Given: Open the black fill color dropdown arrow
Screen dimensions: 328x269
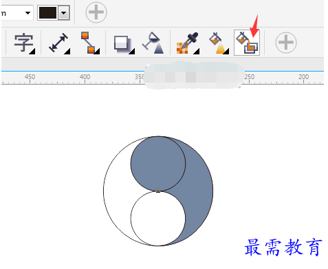Looking at the screenshot, I should coord(64,13).
